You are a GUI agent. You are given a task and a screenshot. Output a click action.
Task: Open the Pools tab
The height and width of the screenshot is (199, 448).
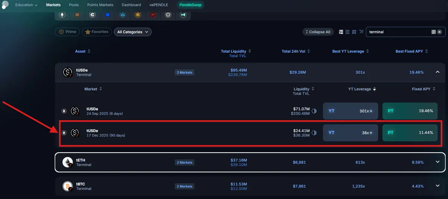click(x=74, y=5)
